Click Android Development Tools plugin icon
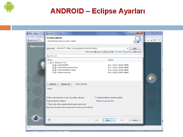 [x=56, y=67]
